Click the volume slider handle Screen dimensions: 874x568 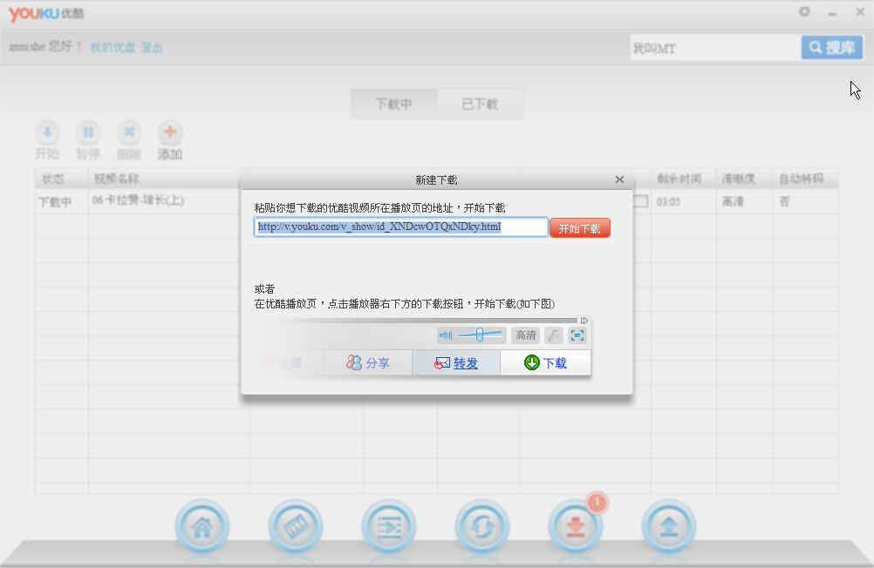tap(480, 335)
